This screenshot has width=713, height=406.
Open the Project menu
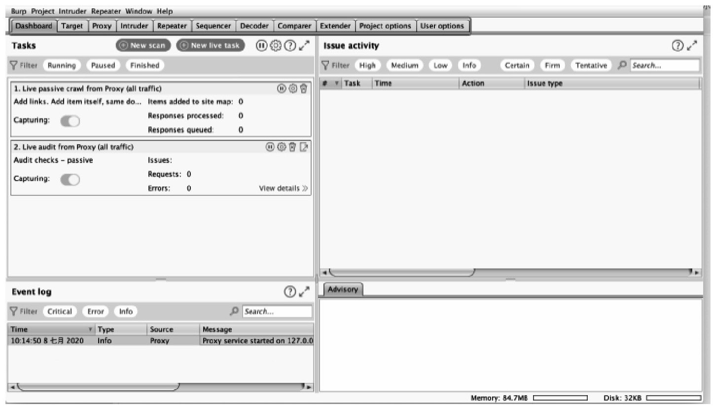43,11
